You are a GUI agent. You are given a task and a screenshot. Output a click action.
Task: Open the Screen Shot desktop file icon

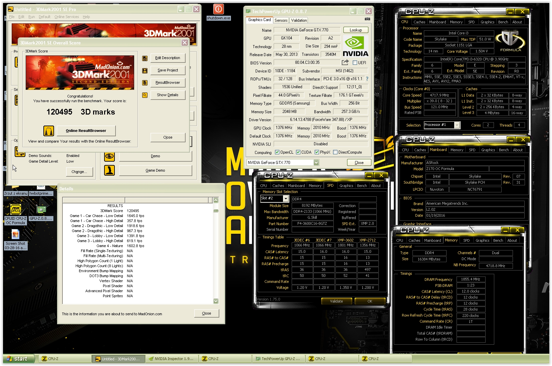tap(15, 239)
